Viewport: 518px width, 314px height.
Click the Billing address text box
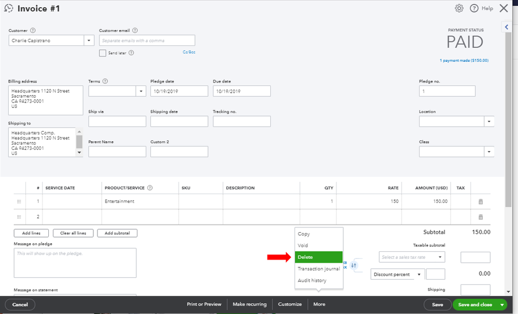click(46, 101)
